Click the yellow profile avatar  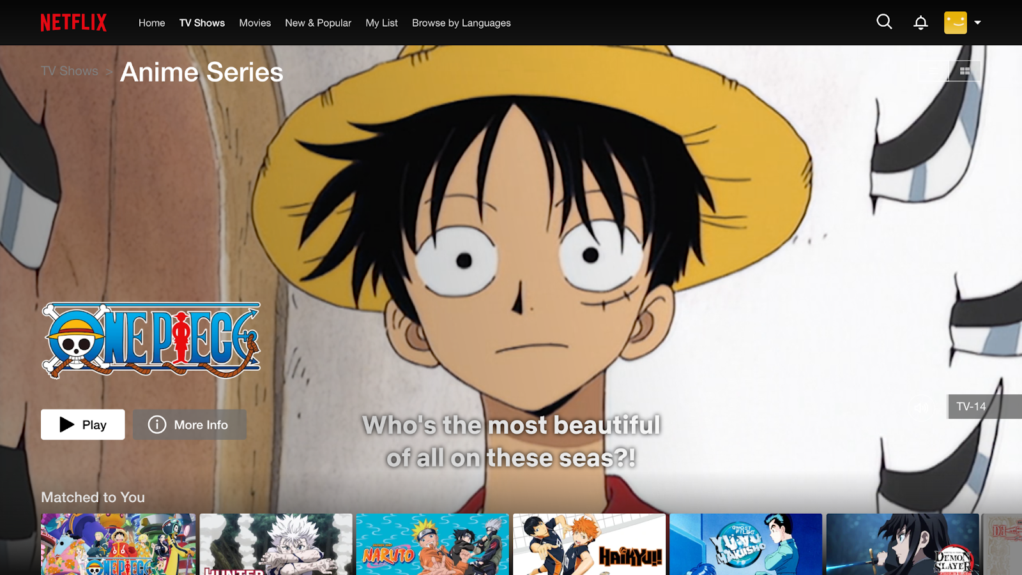click(956, 23)
